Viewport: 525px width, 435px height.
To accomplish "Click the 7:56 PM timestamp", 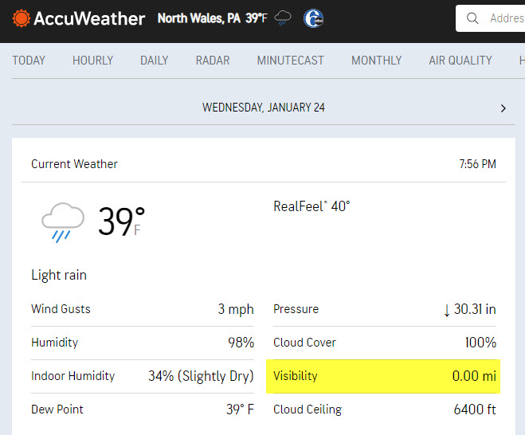I will pyautogui.click(x=477, y=164).
